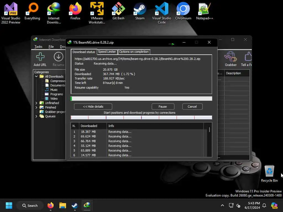
Task: Click the Info column header
Action: (155, 126)
